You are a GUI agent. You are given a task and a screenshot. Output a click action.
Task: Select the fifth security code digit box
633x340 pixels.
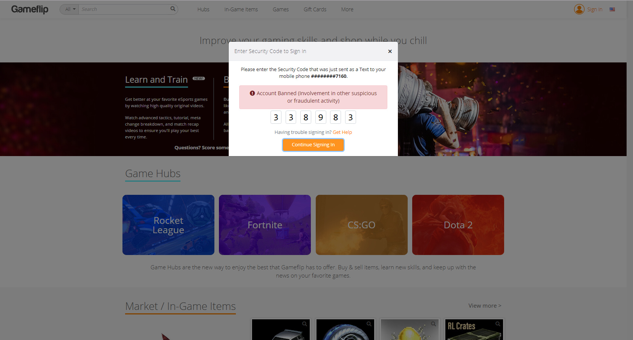tap(335, 117)
